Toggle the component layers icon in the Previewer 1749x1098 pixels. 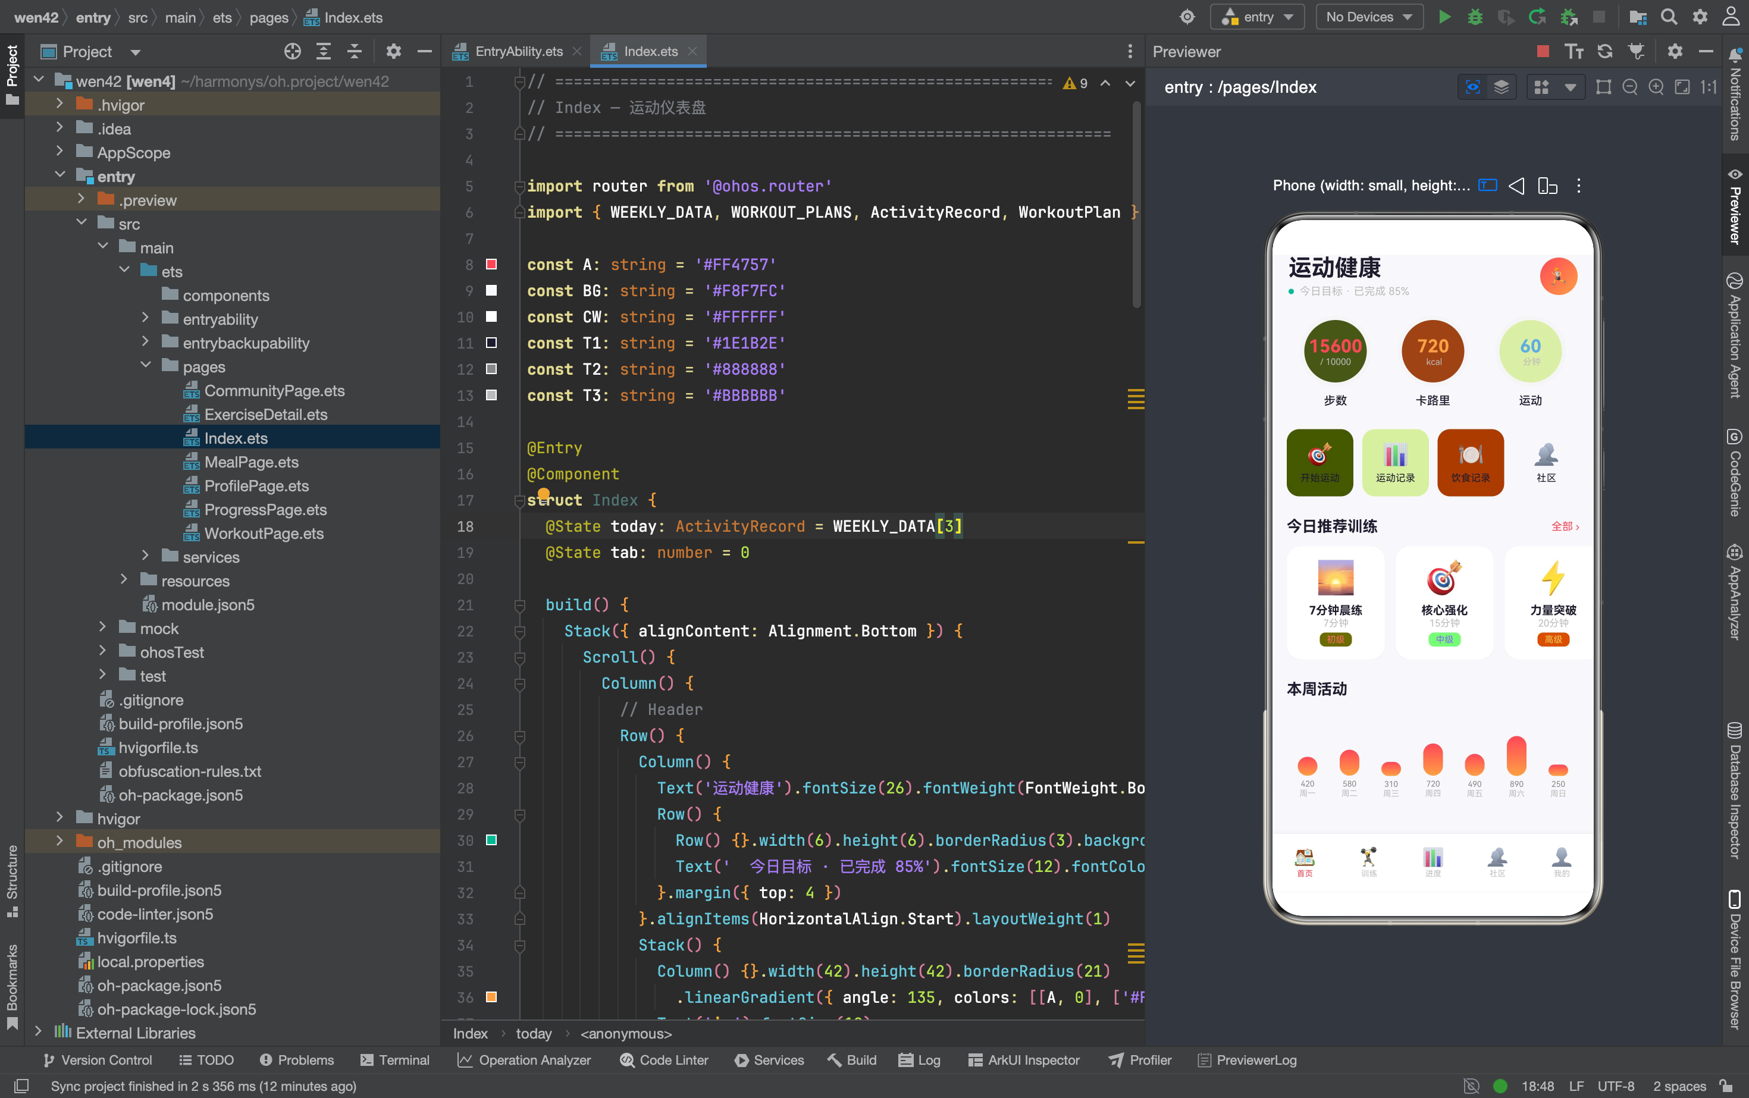(1502, 87)
